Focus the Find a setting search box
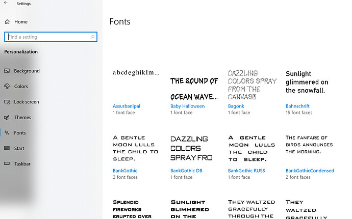The image size is (352, 219). click(48, 37)
